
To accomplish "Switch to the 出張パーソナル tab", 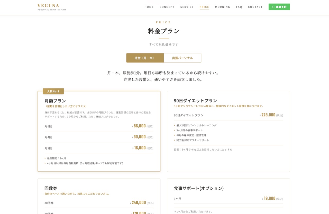I will (182, 58).
